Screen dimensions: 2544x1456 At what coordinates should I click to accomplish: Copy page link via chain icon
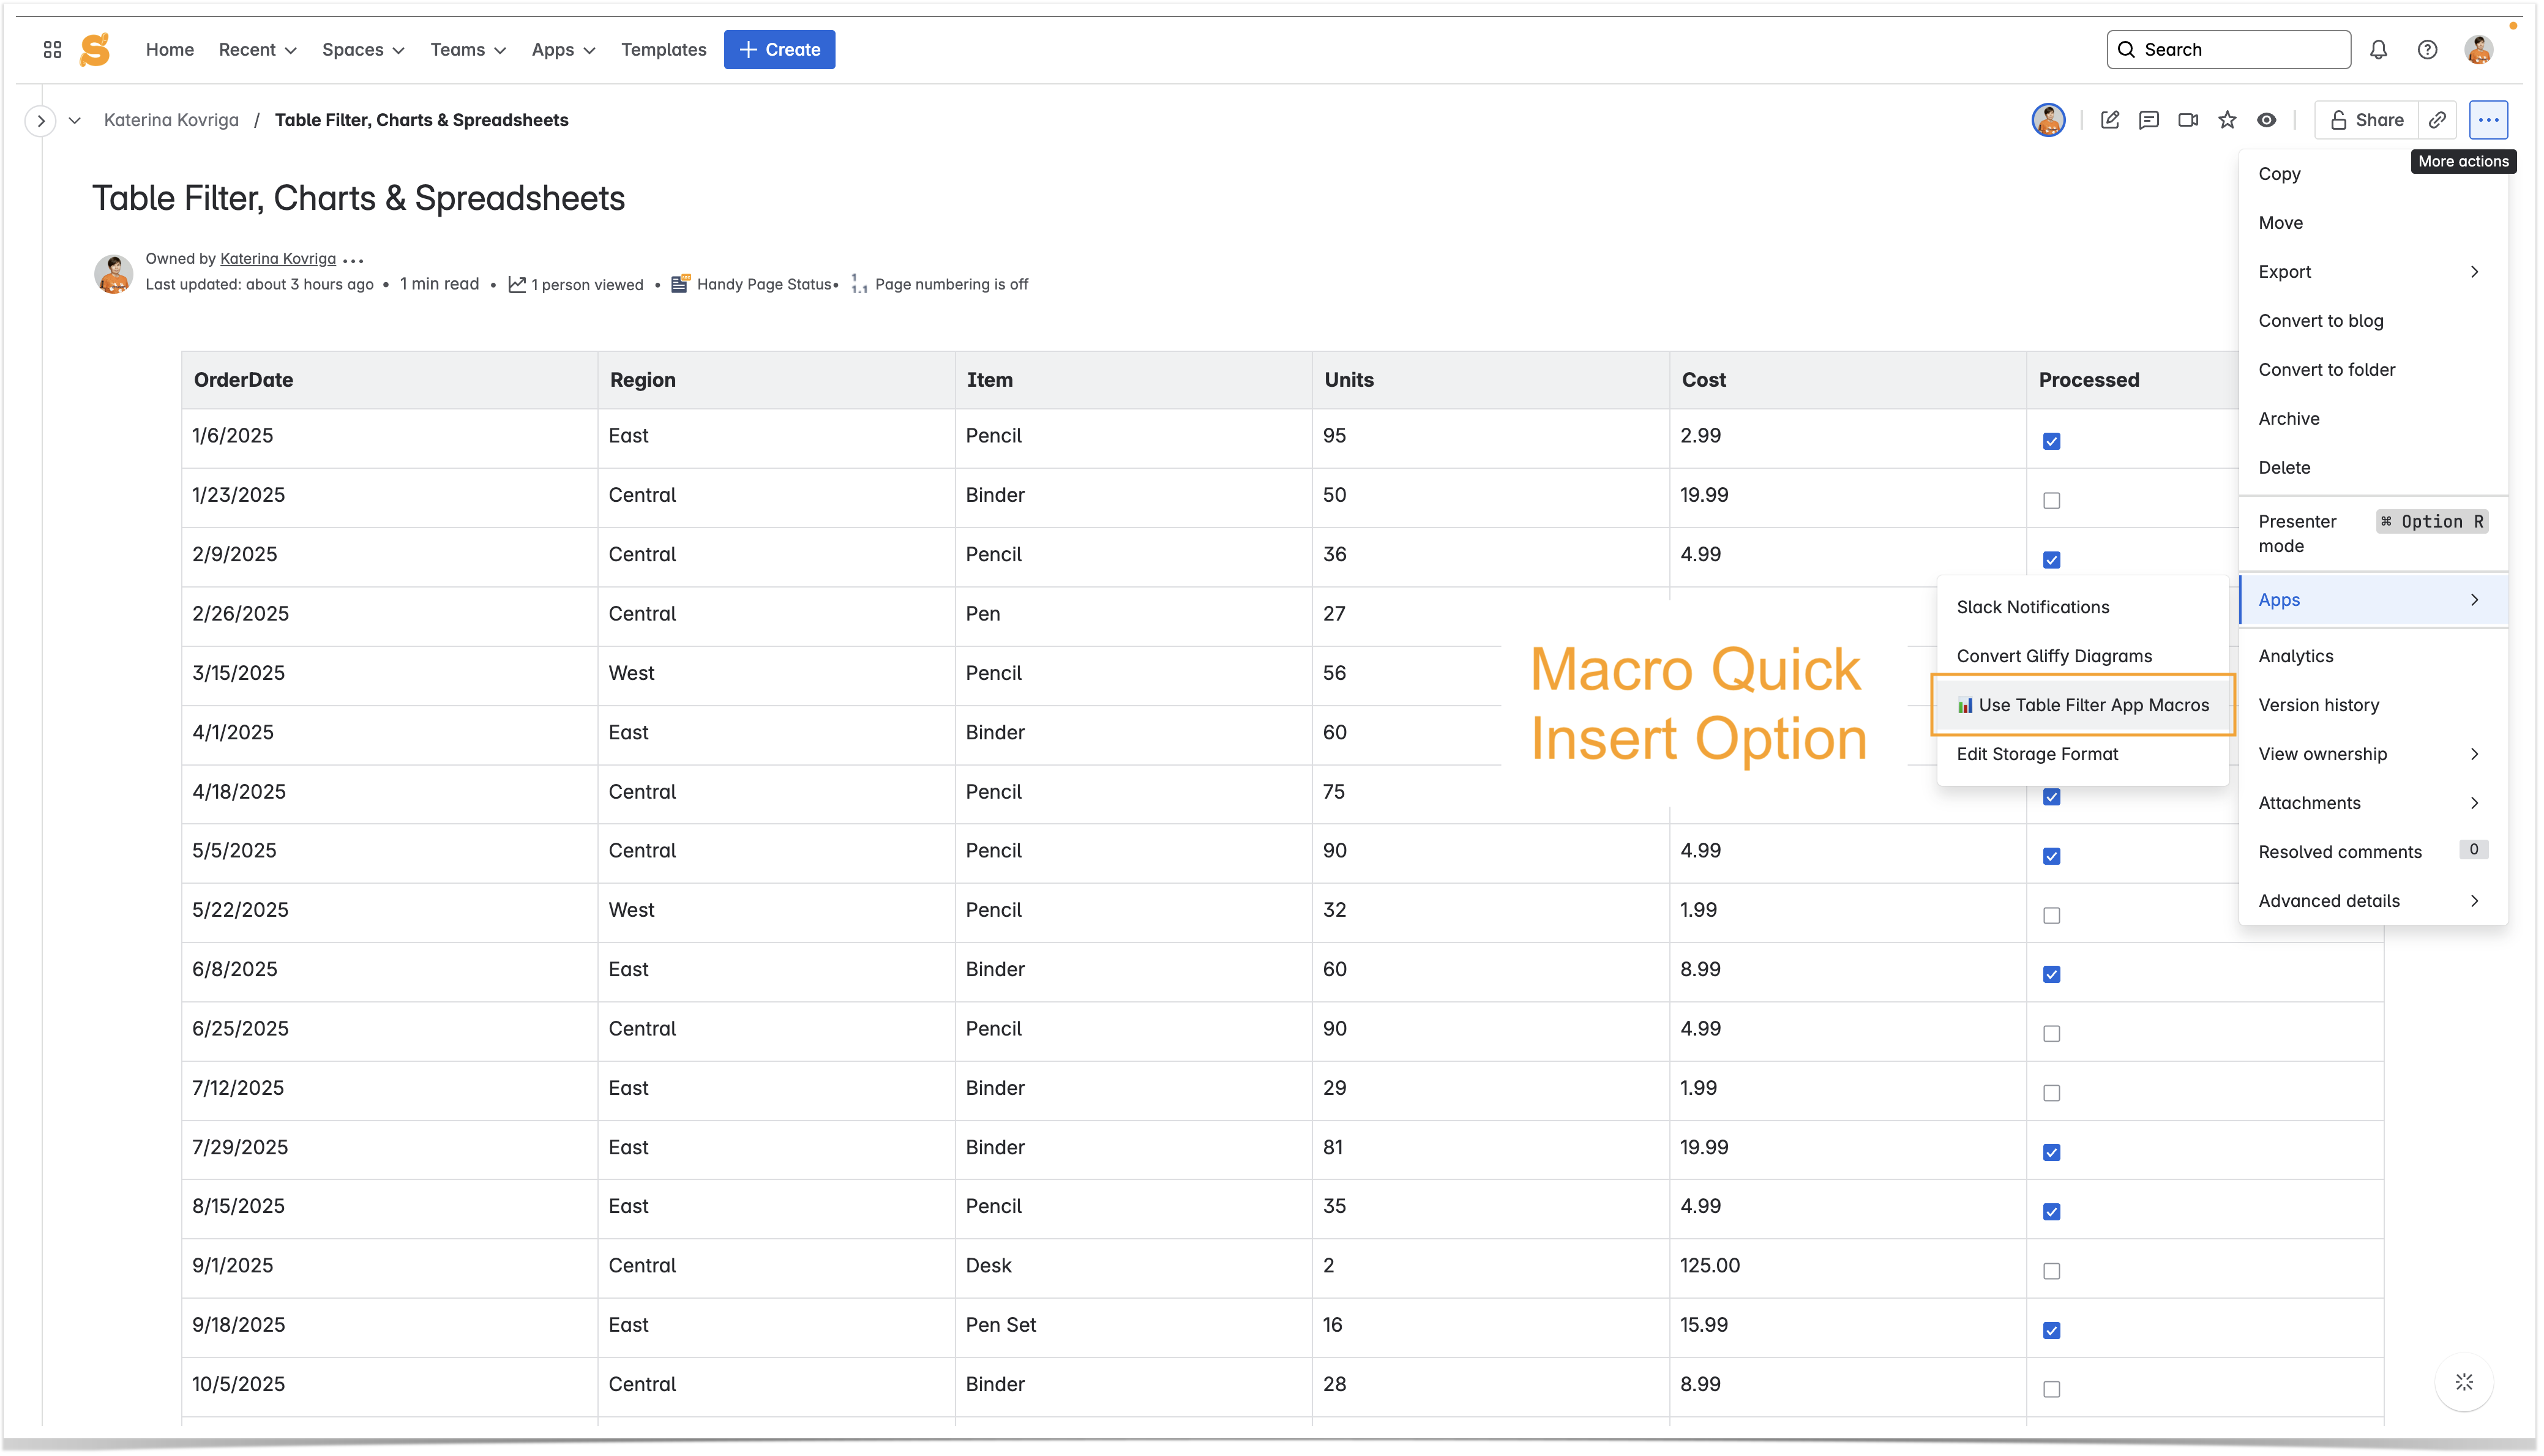[x=2437, y=120]
